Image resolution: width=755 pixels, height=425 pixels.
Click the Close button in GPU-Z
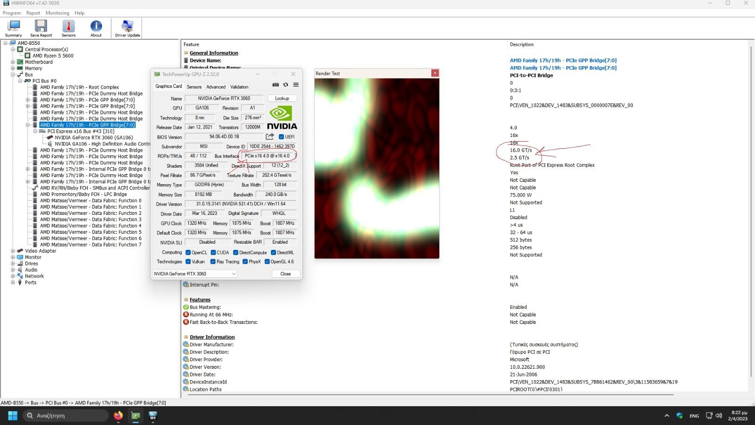285,274
